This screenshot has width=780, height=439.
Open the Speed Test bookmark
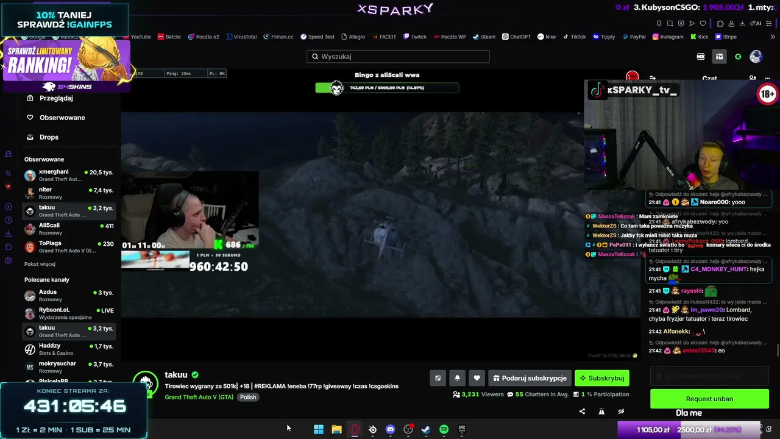tap(317, 37)
